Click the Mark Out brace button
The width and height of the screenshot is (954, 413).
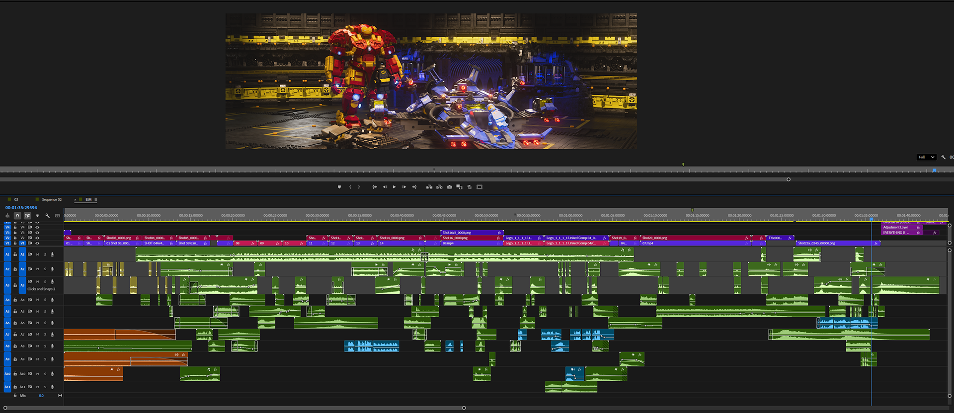click(359, 187)
